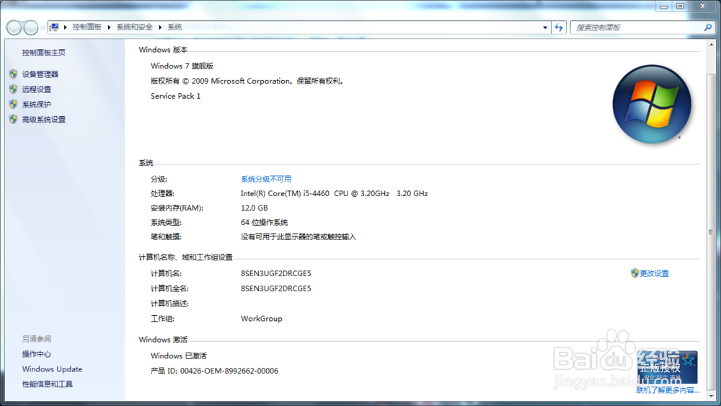Select 控制面板 in breadcrumb path

coord(87,27)
